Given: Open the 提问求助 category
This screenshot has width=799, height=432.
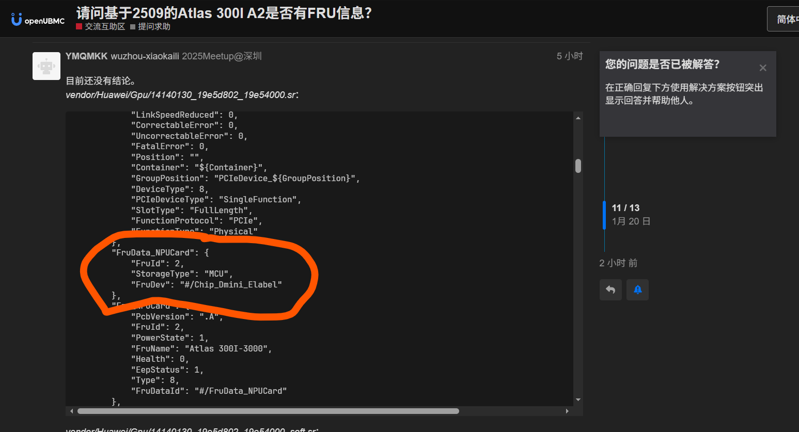Looking at the screenshot, I should coord(150,26).
